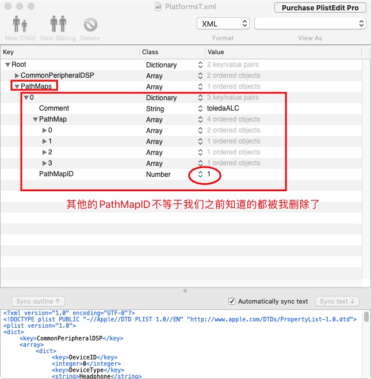The width and height of the screenshot is (371, 379).
Task: Expand PathMap item 3
Action: click(44, 164)
